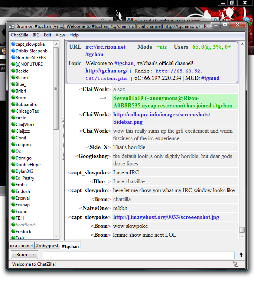Click the green icon next to ChicagoTed
254x281 pixels.
click(x=13, y=111)
